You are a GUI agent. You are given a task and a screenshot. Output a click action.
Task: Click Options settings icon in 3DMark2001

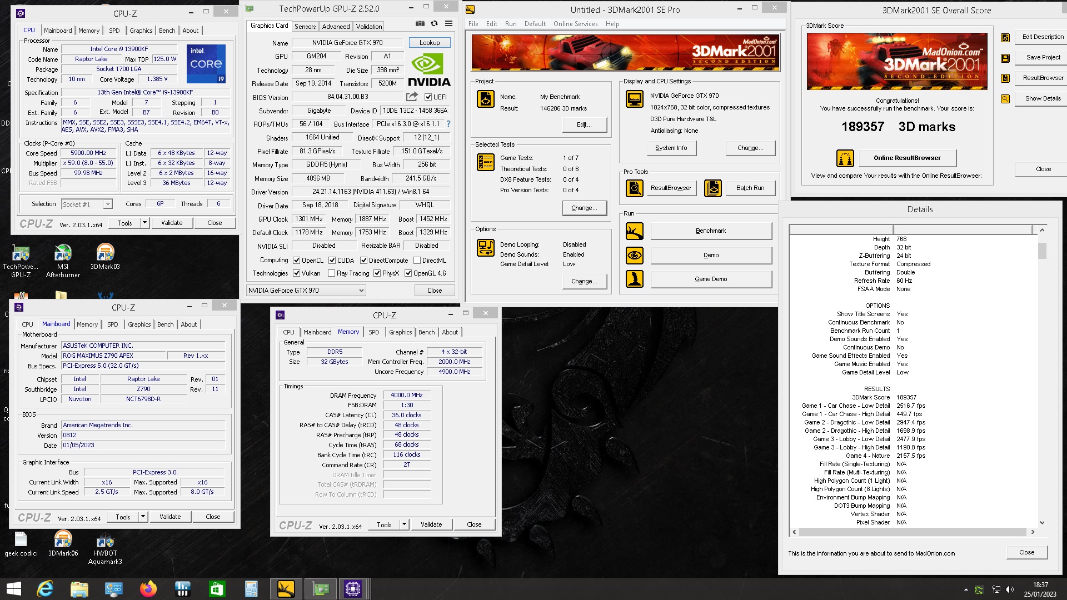(486, 248)
